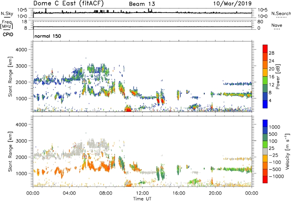Click the 'Freq. [MHz]' axis label
291x201 pixels.
(7, 24)
